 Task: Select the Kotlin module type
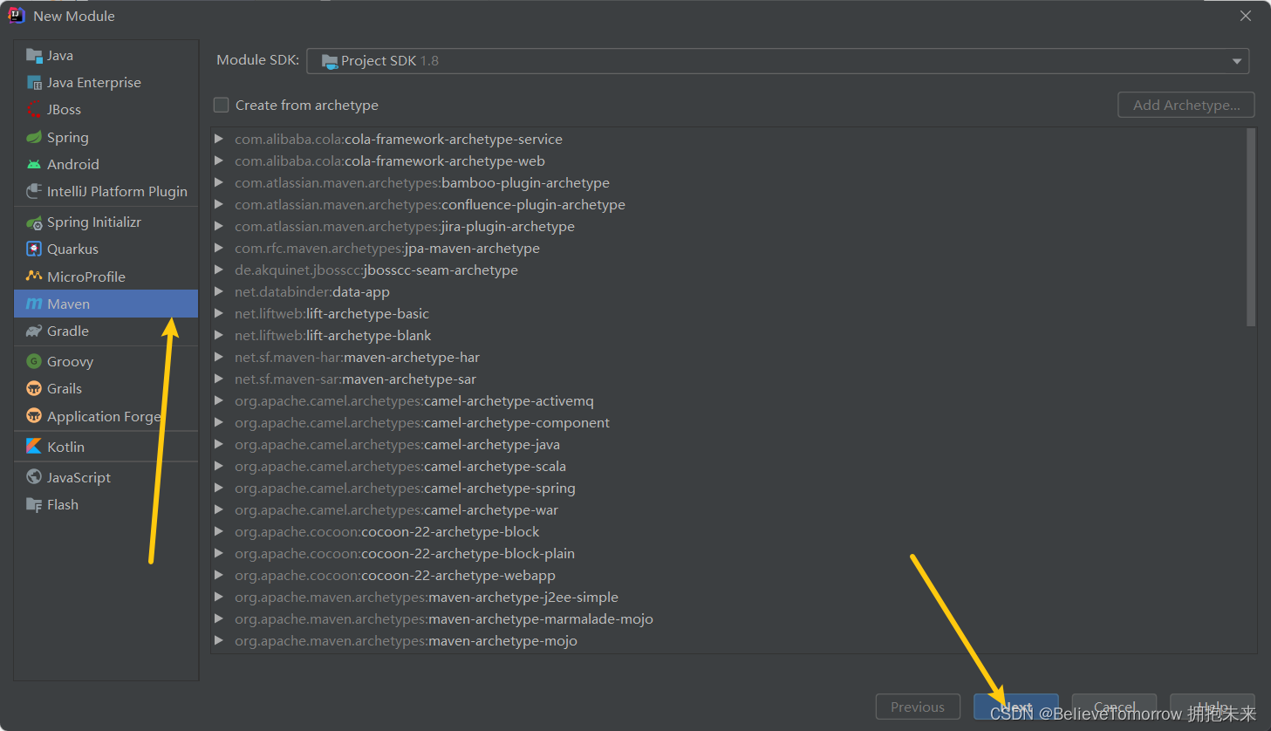(106, 447)
